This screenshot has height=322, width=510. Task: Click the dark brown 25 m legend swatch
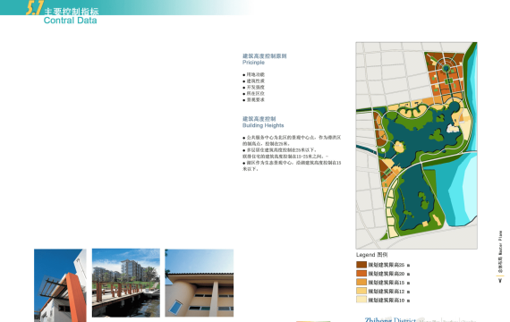click(361, 265)
